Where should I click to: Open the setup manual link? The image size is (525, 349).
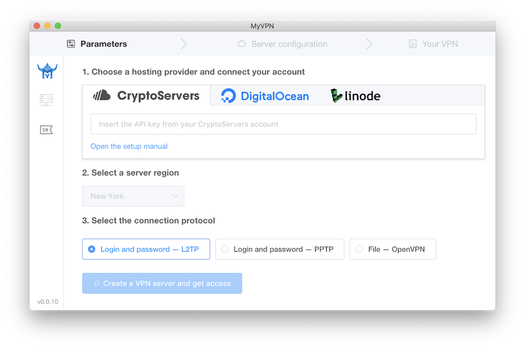pos(129,146)
